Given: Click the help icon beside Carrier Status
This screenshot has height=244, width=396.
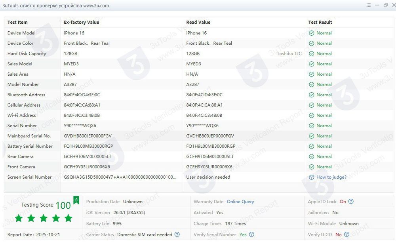Looking at the screenshot, I should [x=177, y=234].
